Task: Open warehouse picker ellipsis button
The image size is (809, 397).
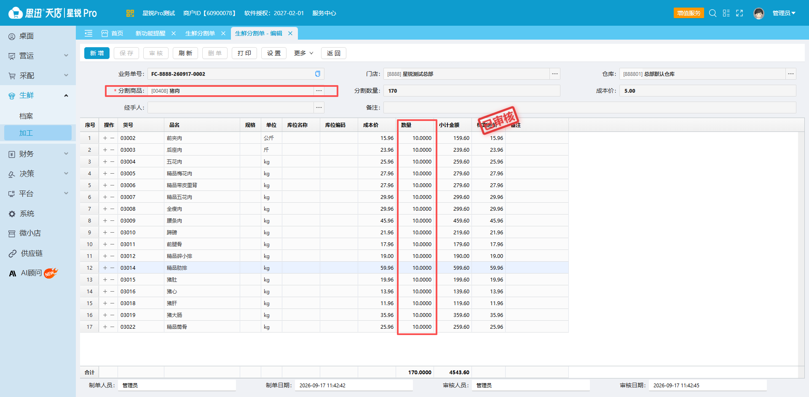Action: [x=791, y=74]
